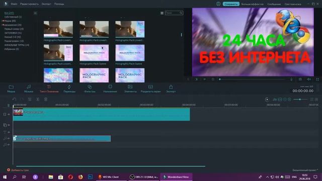This screenshot has width=322, height=181.
Task: Select the Подзаголовки category
Action: click(14, 41)
